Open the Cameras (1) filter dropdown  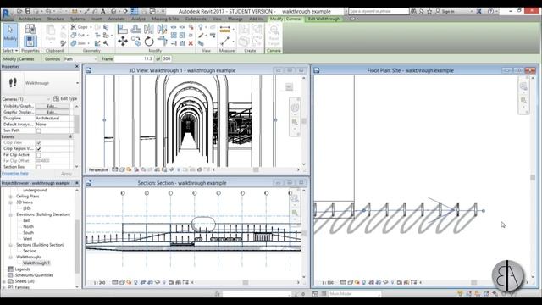pyautogui.click(x=48, y=99)
